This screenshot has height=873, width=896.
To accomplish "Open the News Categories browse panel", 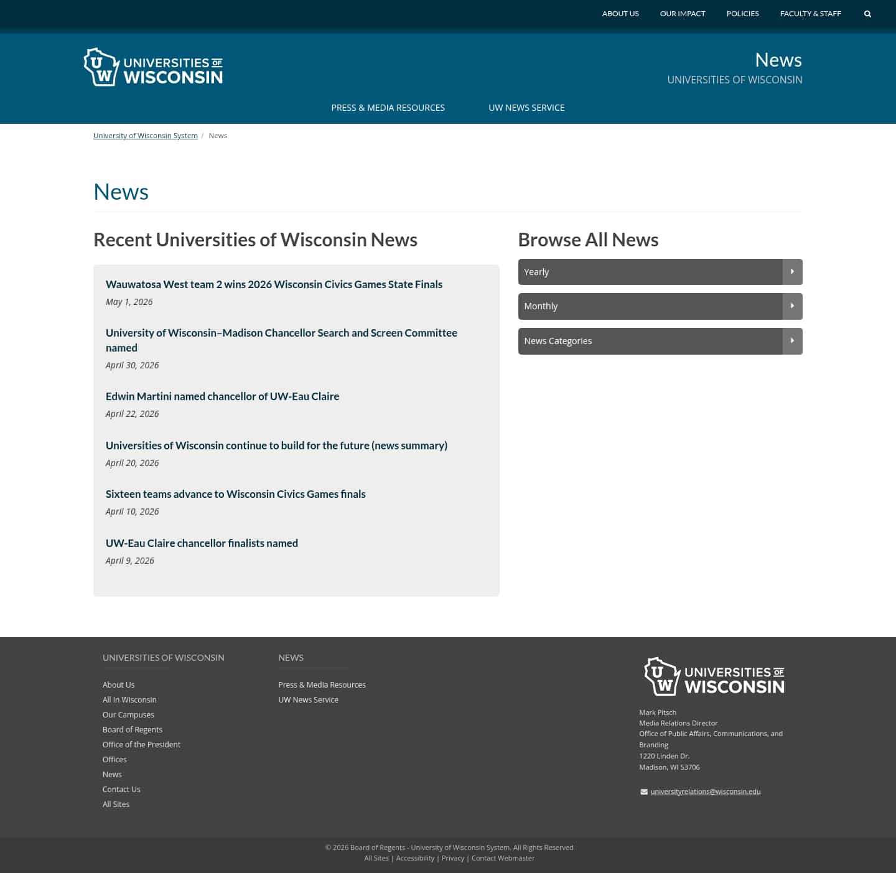I will point(660,341).
